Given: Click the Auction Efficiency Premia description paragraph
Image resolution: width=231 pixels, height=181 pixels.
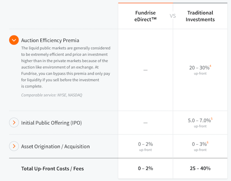Looking at the screenshot, I should coord(65,67).
